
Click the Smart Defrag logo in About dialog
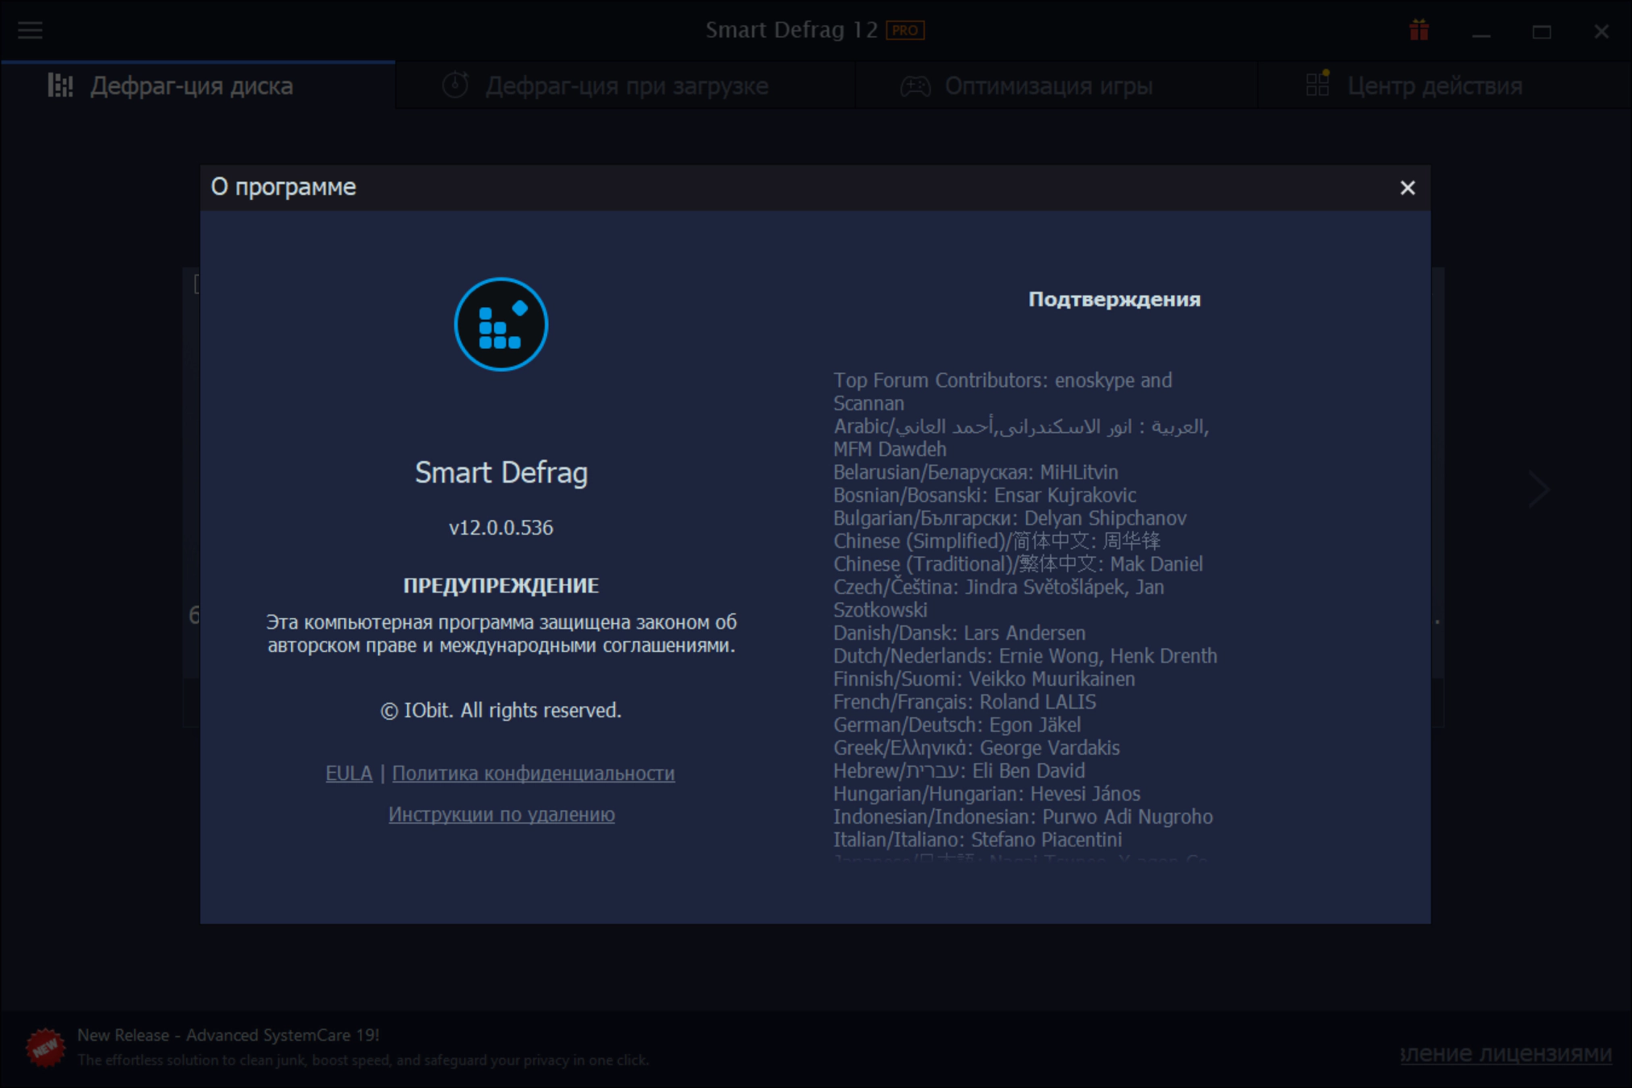[500, 324]
